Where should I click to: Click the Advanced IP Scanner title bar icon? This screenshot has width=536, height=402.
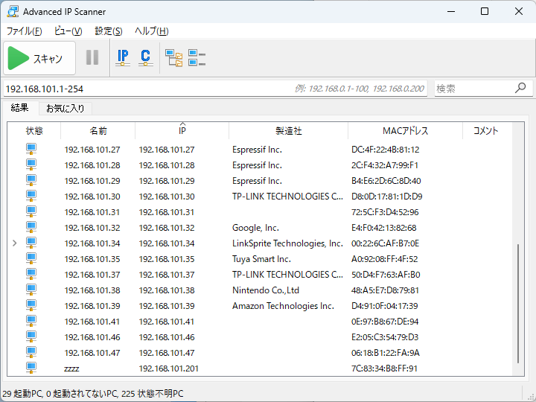point(13,11)
